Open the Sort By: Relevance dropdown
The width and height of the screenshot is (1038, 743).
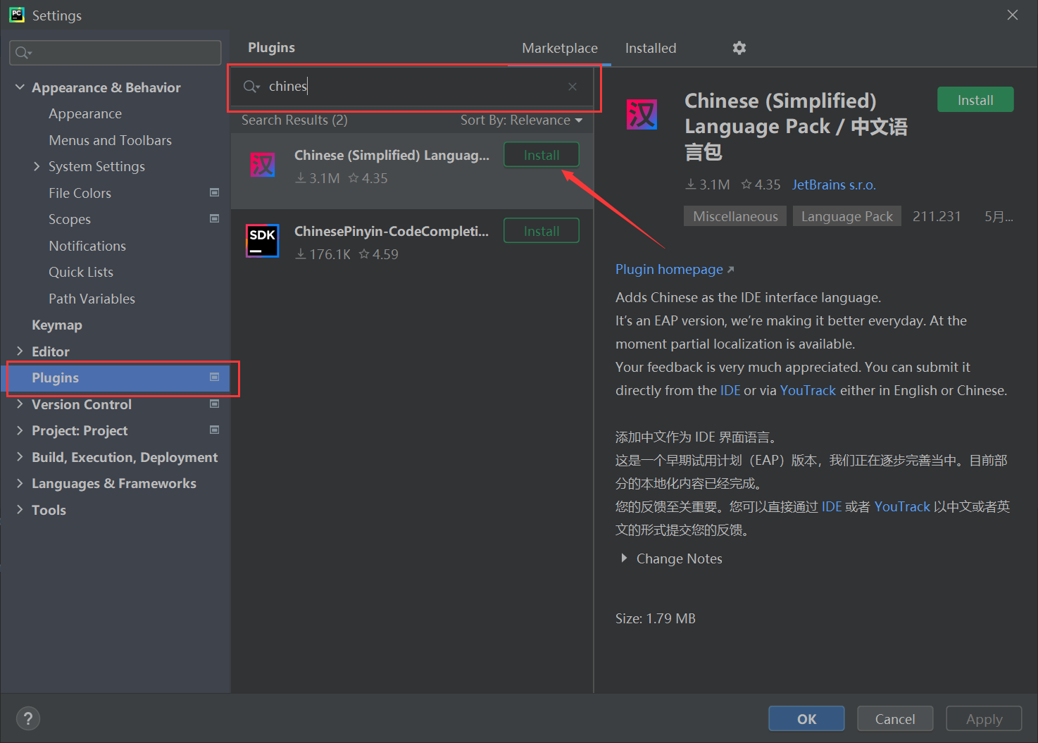tap(521, 120)
